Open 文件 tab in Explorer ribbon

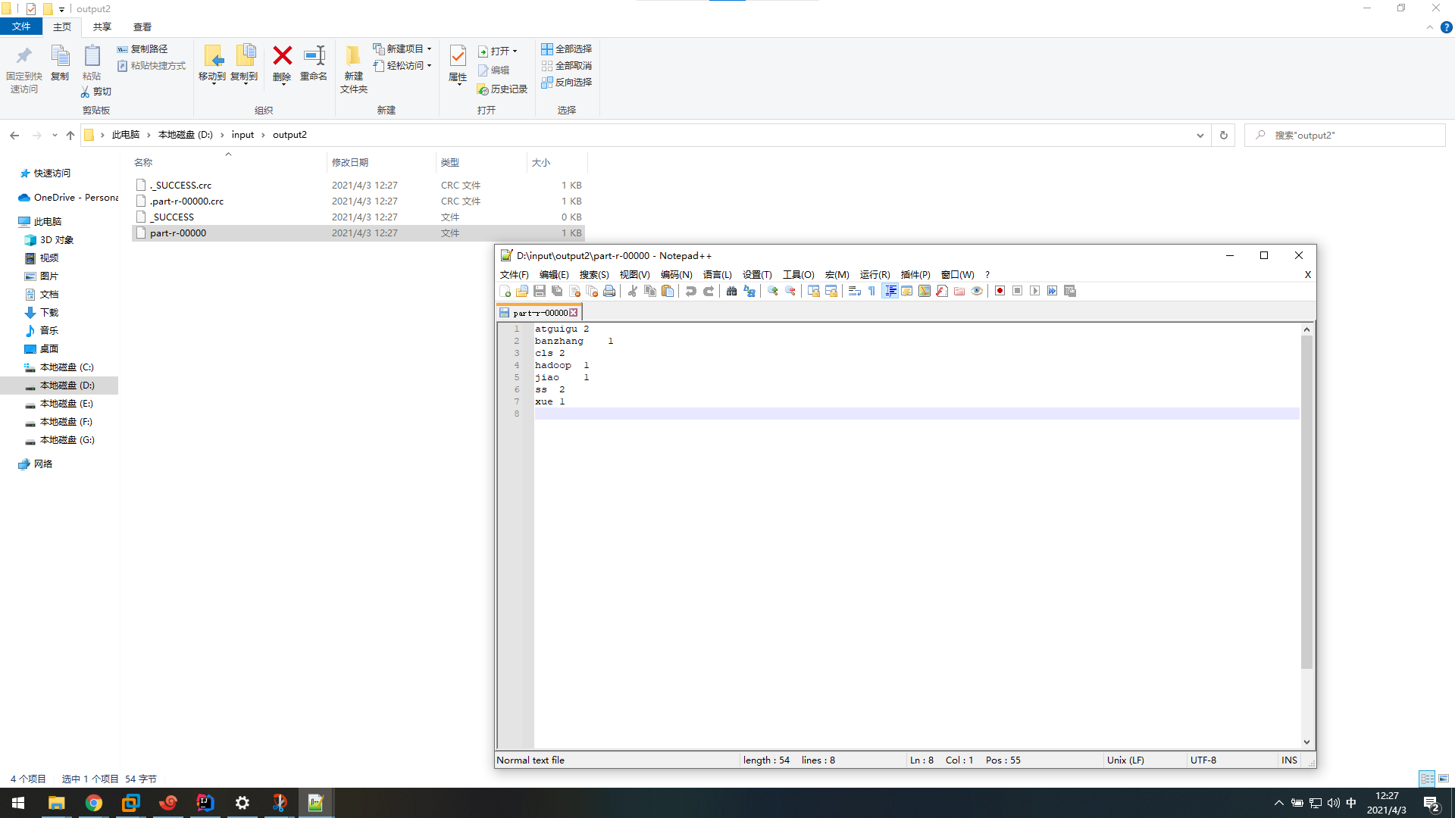(x=21, y=27)
